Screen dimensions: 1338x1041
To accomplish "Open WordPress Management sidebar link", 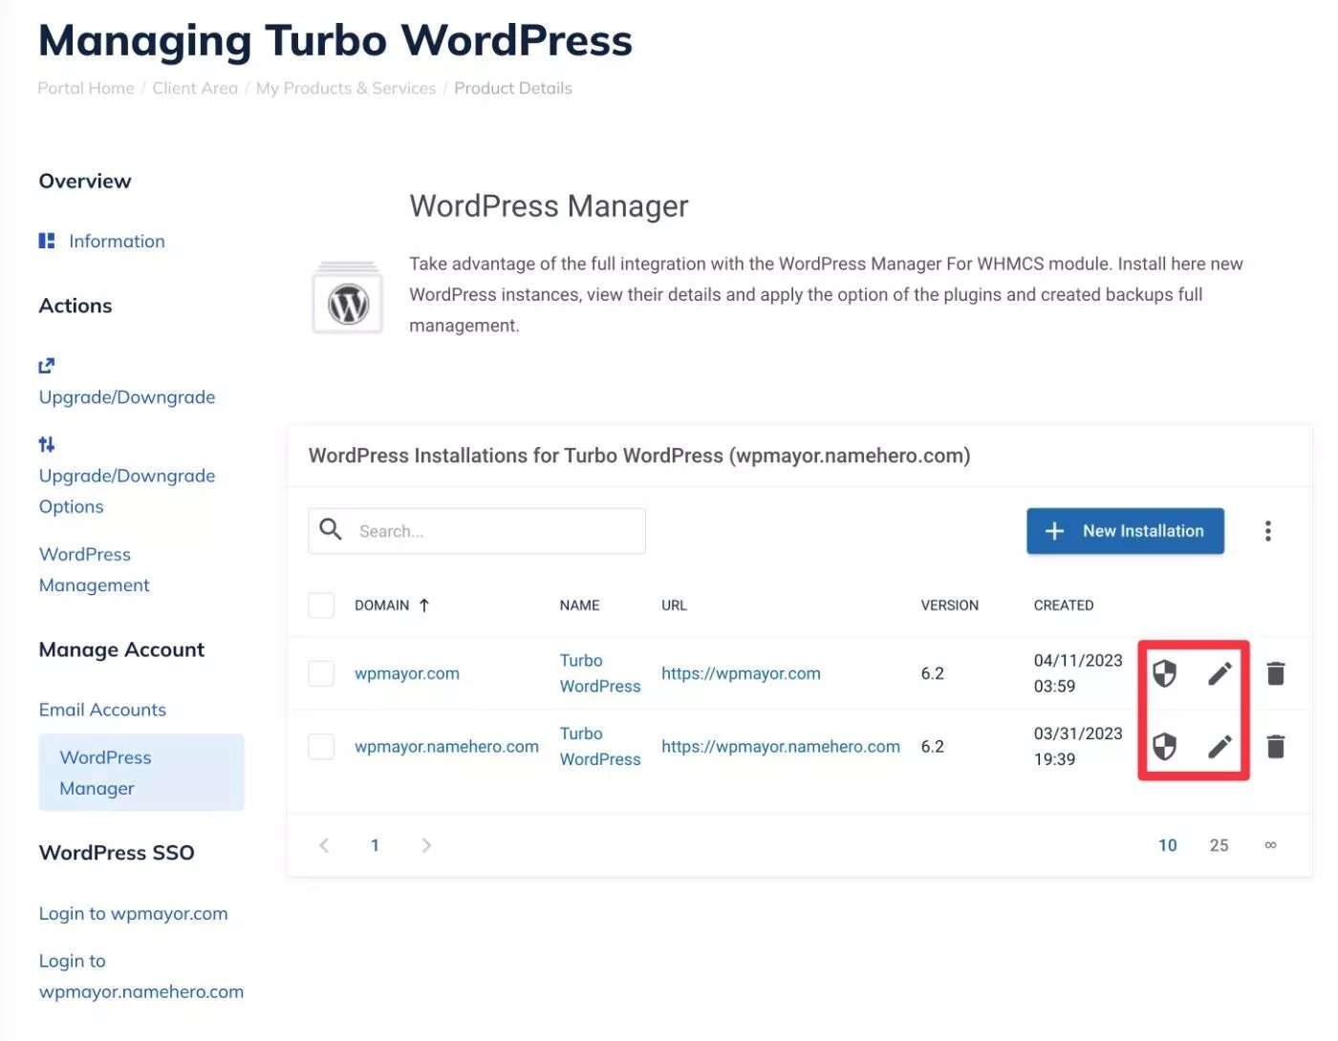I will (x=95, y=569).
